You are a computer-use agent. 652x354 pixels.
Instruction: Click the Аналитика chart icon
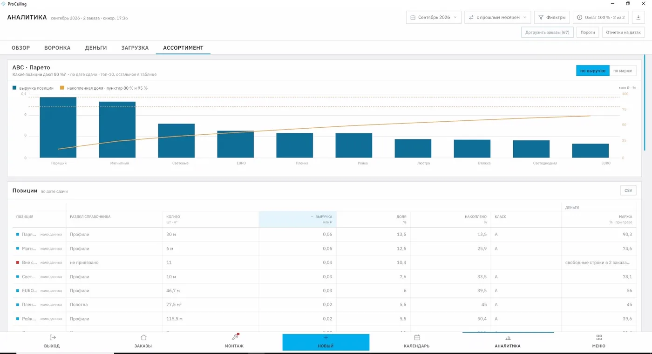[508, 338]
